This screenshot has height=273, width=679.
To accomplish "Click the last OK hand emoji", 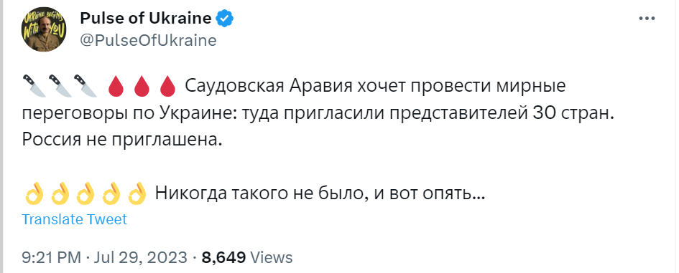I will coord(137,193).
